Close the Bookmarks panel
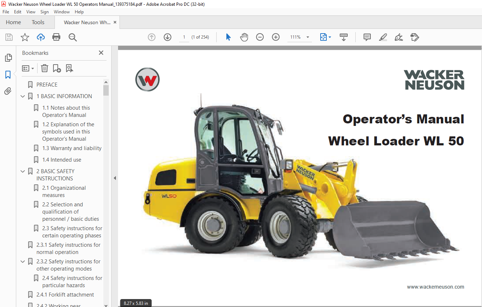The image size is (482, 307). click(x=101, y=53)
